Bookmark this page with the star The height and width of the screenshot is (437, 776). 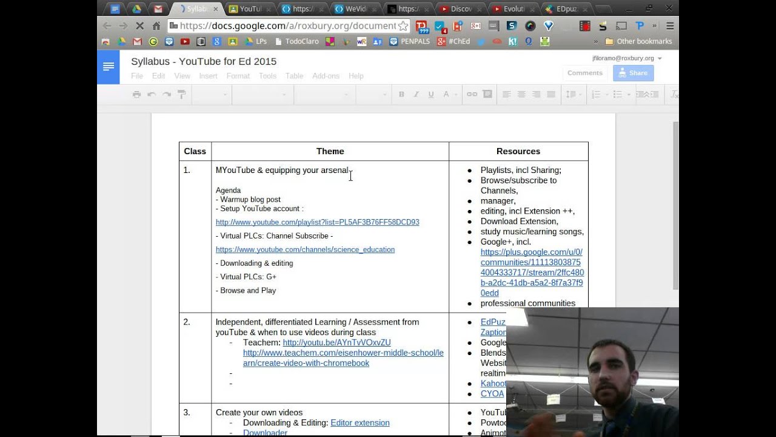pyautogui.click(x=403, y=26)
